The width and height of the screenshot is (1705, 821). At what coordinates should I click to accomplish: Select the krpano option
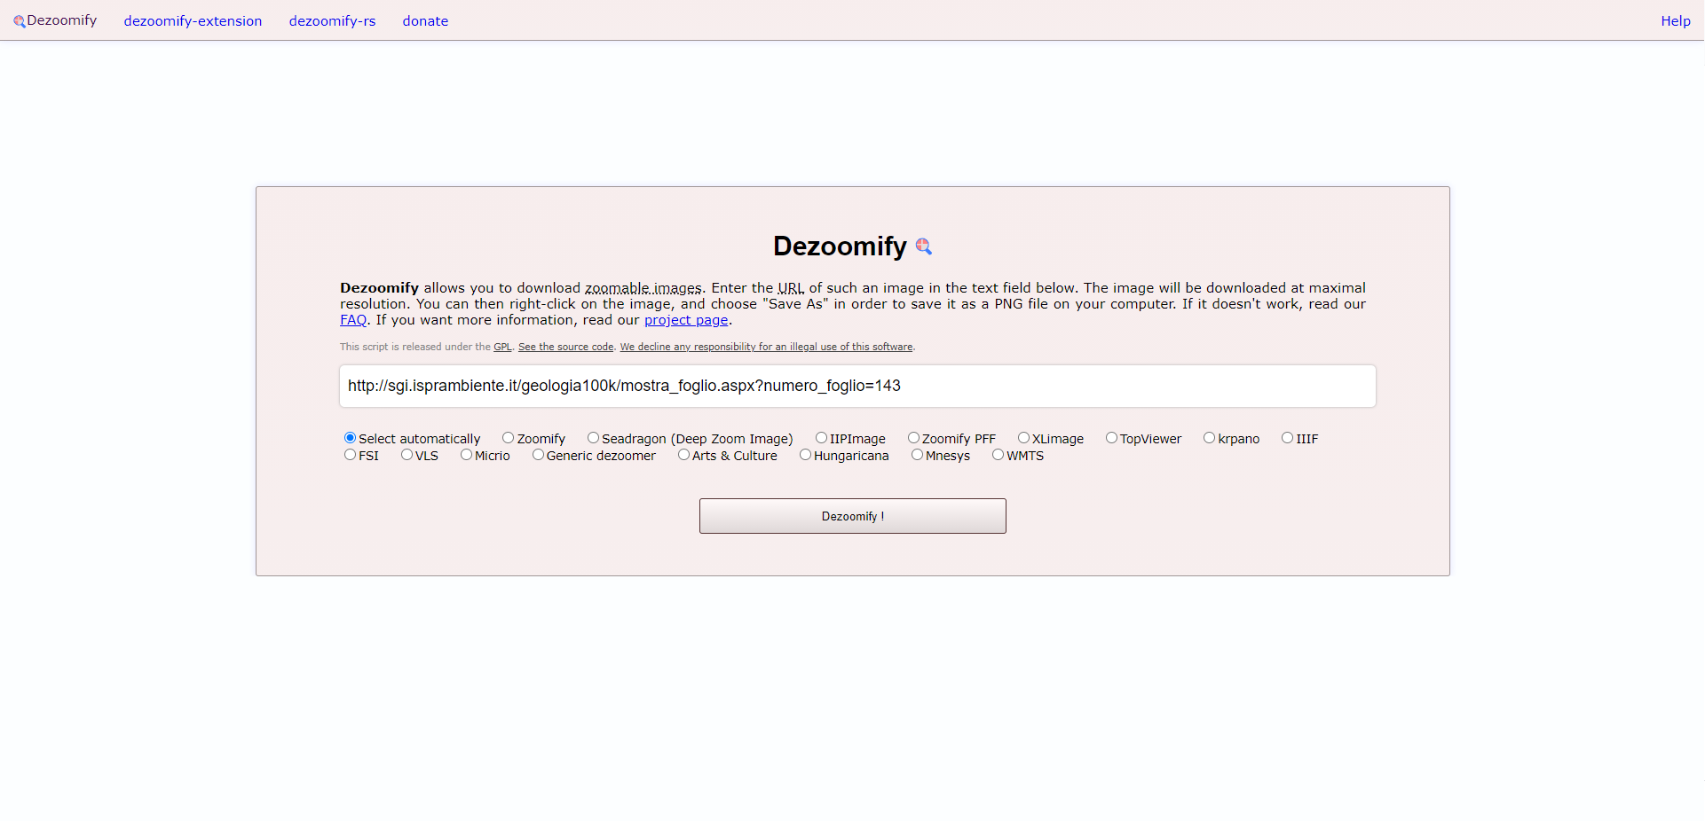(x=1209, y=437)
